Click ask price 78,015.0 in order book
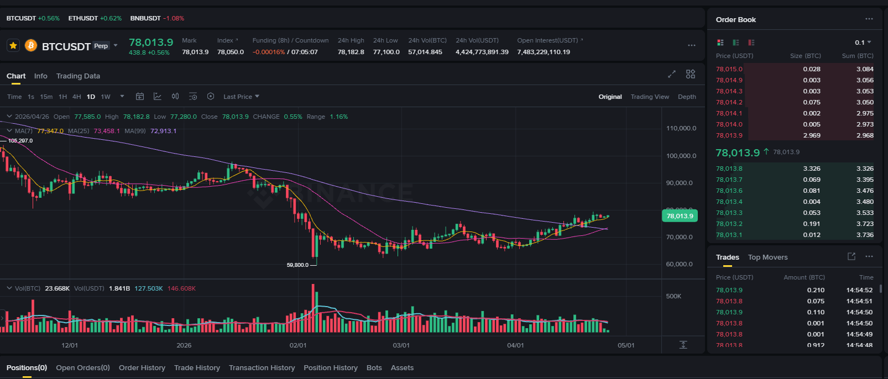This screenshot has height=379, width=888. click(x=729, y=69)
